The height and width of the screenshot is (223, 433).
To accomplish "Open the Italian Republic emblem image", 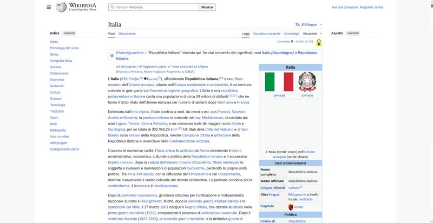I will (x=307, y=82).
